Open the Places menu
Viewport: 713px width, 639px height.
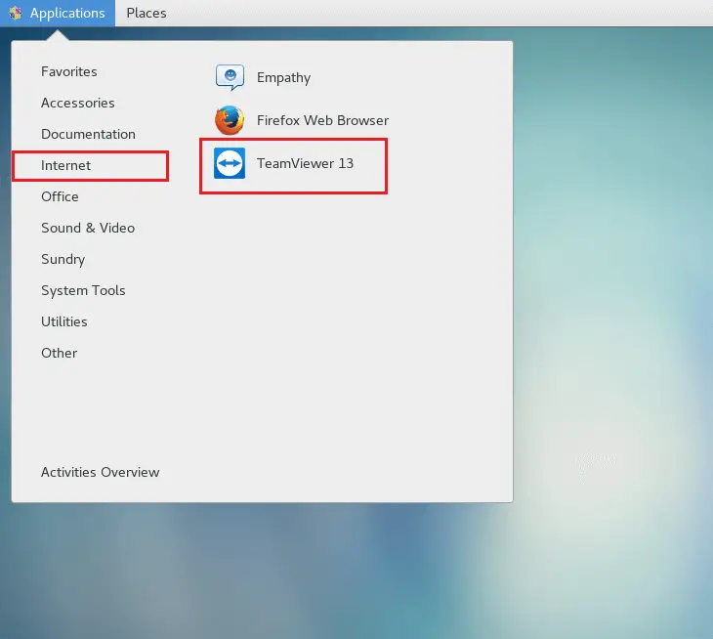[x=147, y=13]
